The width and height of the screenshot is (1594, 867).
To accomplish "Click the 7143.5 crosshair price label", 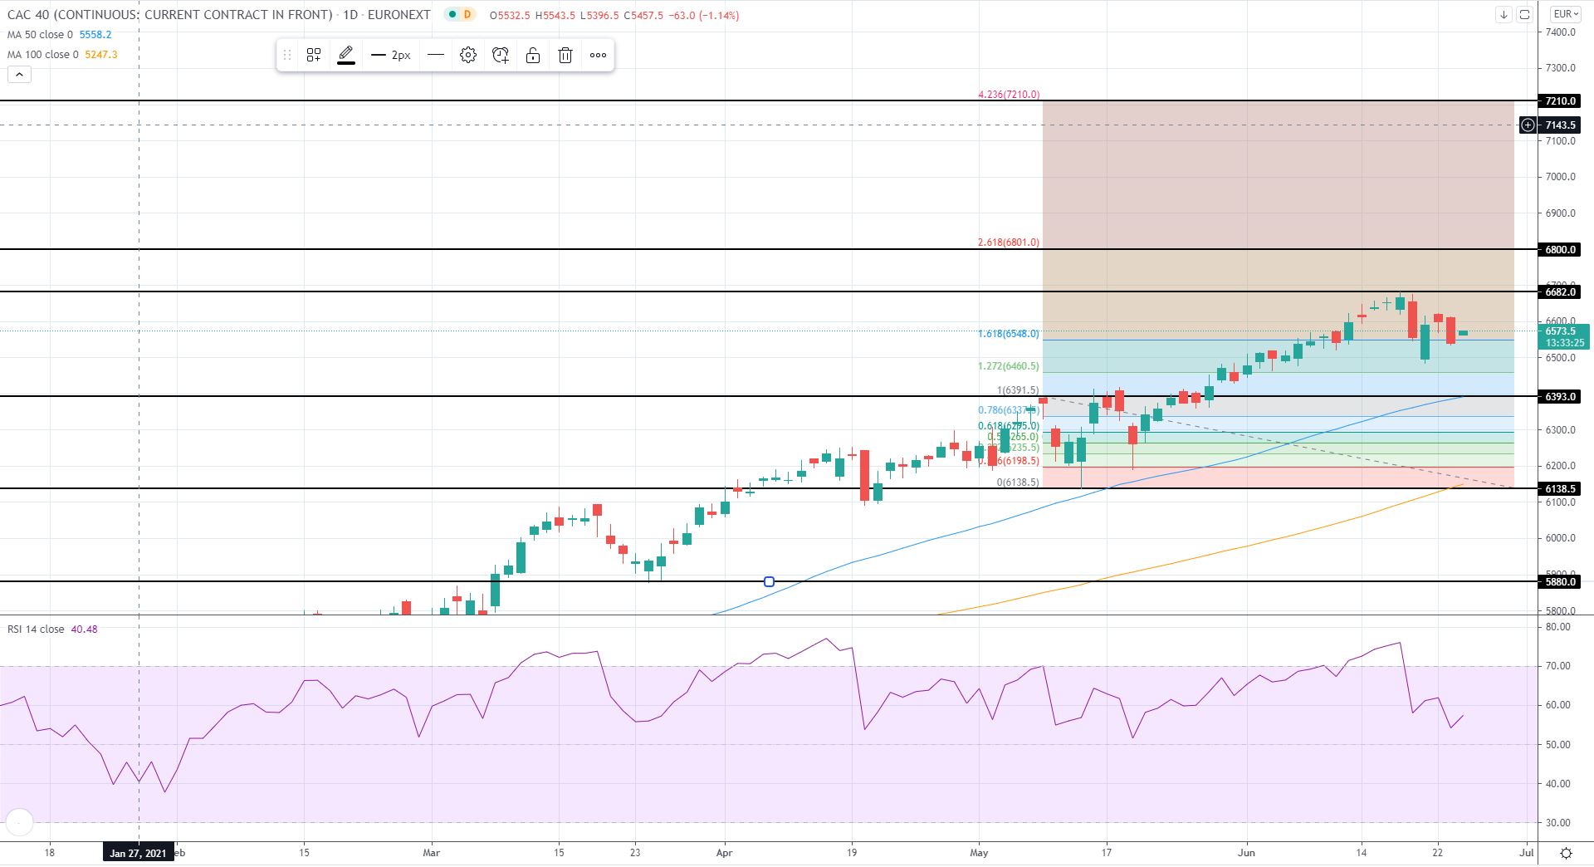I will coord(1560,125).
